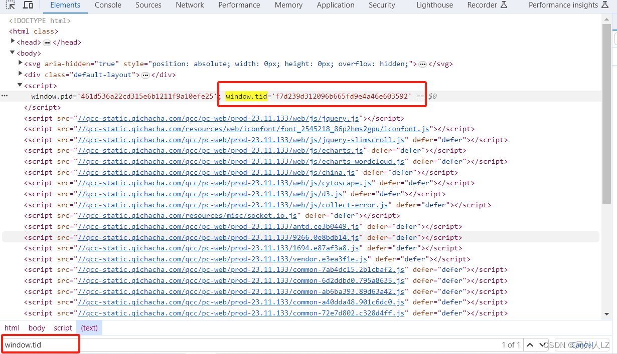Click the ellipsis inside the default-layout div

[145, 75]
